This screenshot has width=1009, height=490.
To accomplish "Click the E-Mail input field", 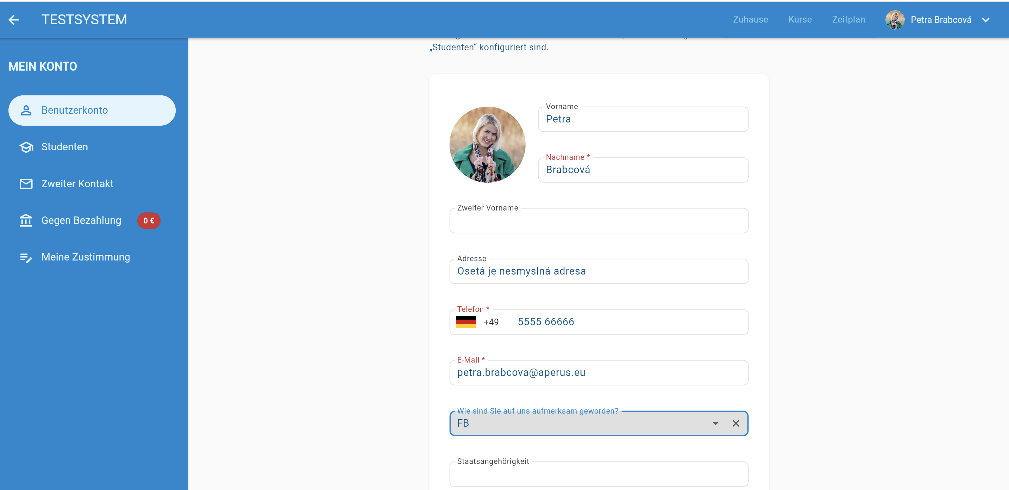I will click(598, 373).
